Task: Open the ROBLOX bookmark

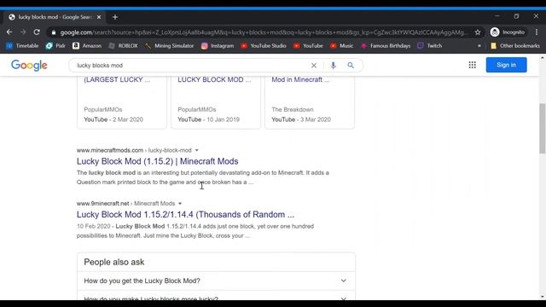Action: coord(123,45)
